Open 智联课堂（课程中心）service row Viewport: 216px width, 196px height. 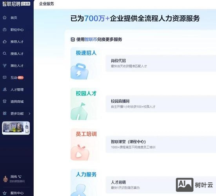point(161,144)
